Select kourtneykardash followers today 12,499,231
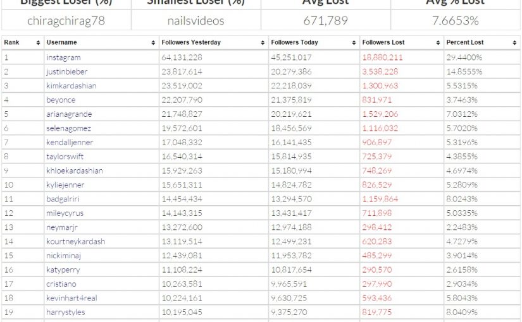 coord(291,242)
